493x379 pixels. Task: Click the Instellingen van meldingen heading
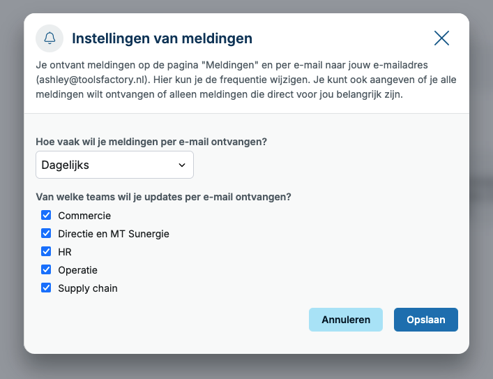click(x=162, y=38)
